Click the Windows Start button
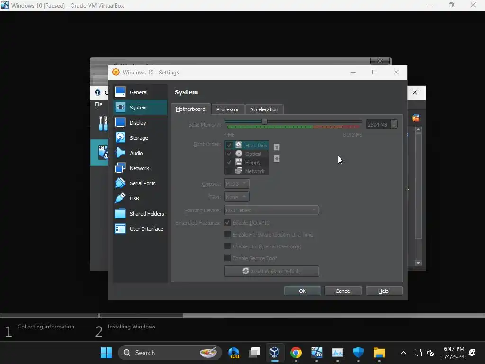The height and width of the screenshot is (364, 485). pos(106,353)
